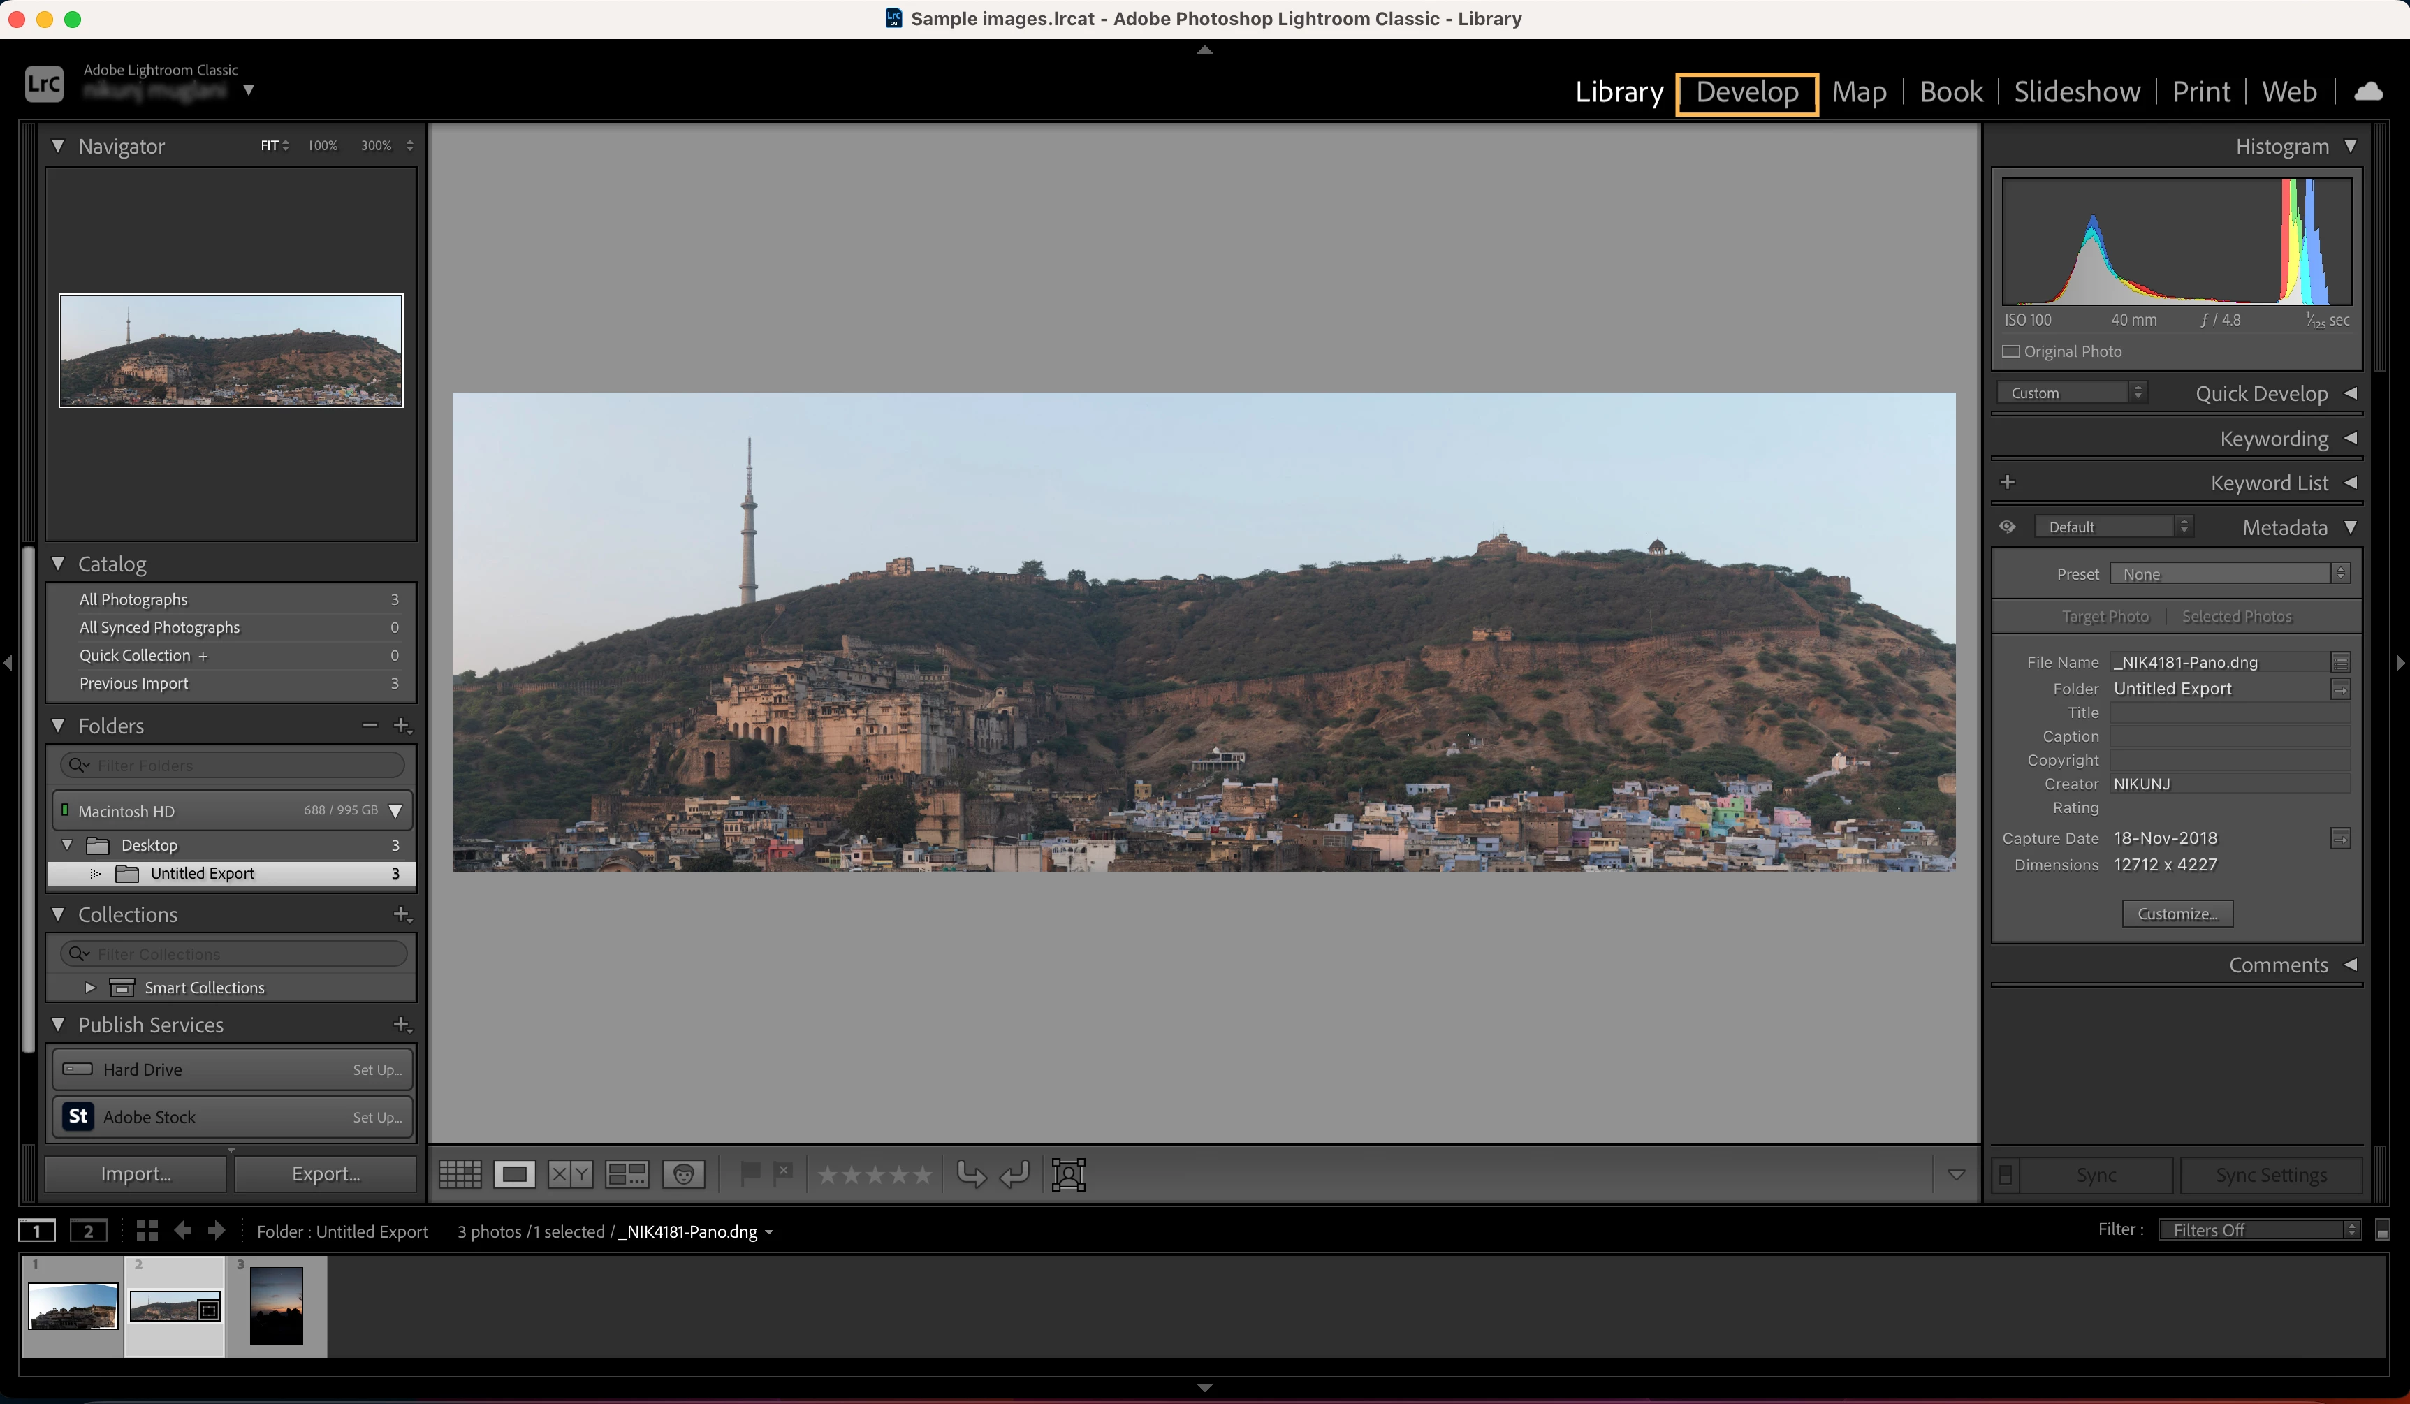Switch to Grid view in toolbar

pyautogui.click(x=460, y=1174)
